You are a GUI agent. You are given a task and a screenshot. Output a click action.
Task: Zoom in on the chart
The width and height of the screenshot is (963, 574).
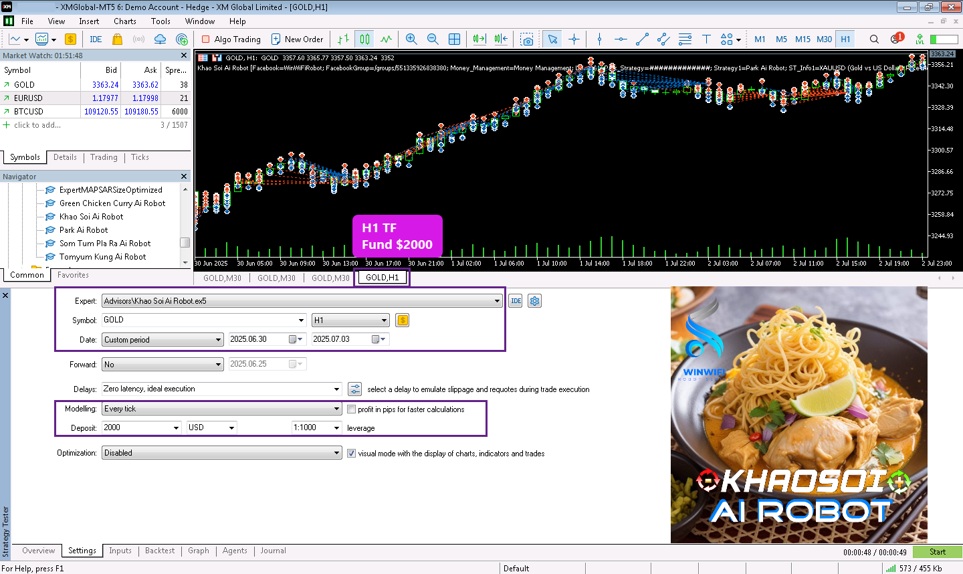411,39
